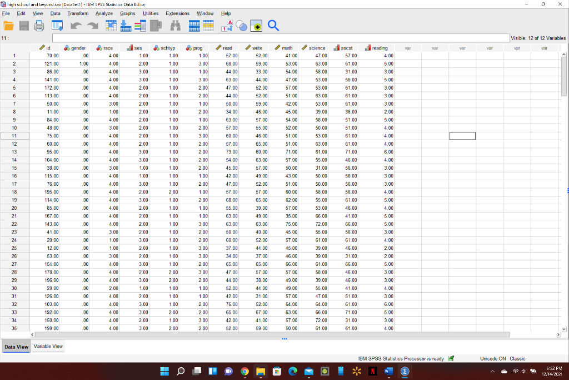Screen dimensions: 569x380
Task: Click the Save document icon
Action: [23, 25]
